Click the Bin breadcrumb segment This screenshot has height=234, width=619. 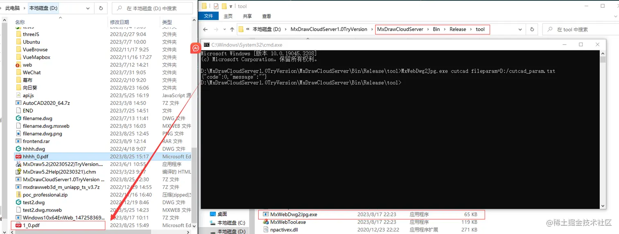click(436, 30)
